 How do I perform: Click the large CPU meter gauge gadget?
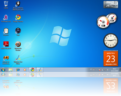point(103,22)
